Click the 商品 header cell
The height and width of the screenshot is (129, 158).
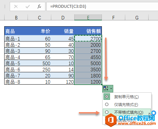16,31
